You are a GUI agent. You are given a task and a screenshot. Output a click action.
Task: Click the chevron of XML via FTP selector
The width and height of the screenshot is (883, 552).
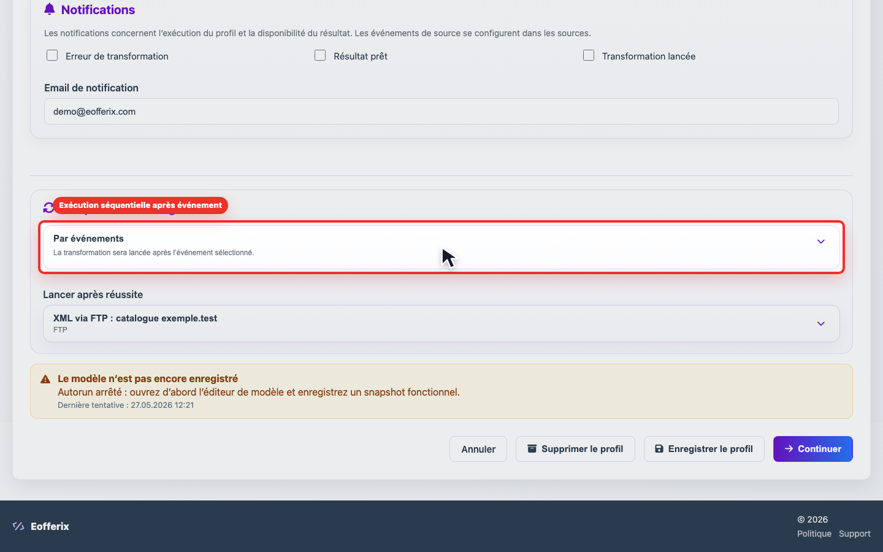coord(821,324)
